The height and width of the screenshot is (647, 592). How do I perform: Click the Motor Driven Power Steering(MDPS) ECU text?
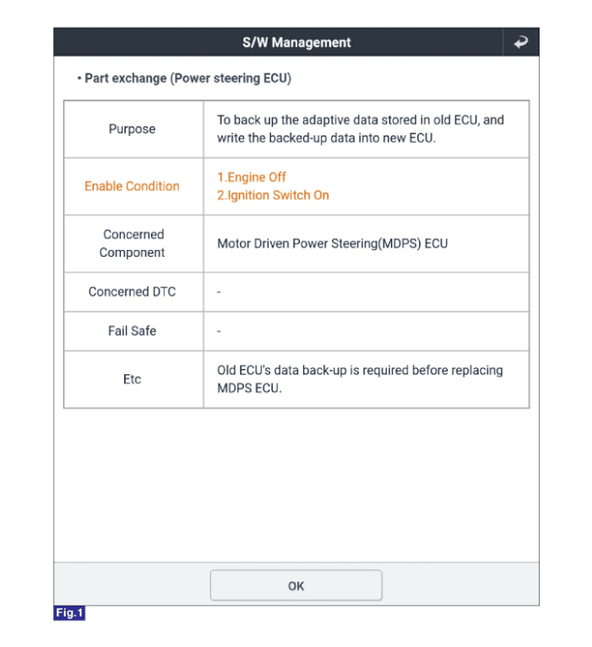point(332,243)
